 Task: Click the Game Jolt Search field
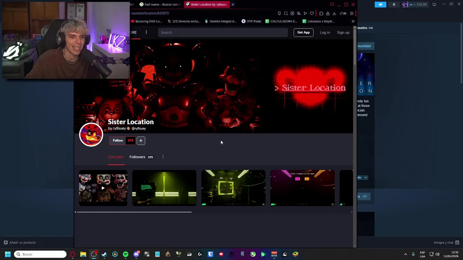[223, 32]
